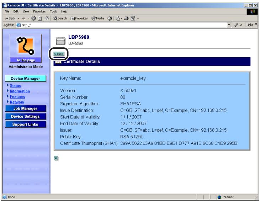Open the Back history dropdown arrow
Screen dimensions: 260x201
(18, 18)
